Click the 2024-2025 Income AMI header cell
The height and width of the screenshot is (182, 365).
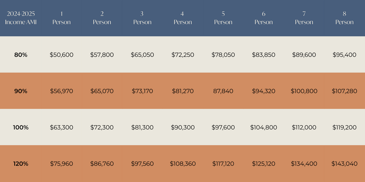(21, 18)
